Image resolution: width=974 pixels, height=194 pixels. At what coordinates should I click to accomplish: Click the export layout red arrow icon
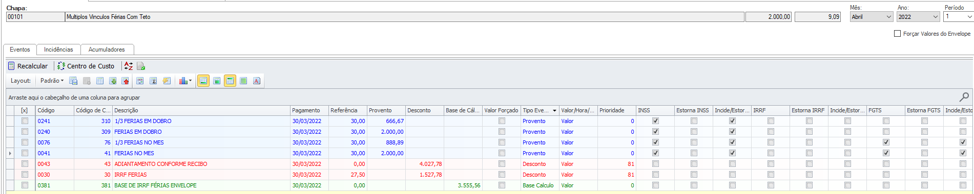126,81
